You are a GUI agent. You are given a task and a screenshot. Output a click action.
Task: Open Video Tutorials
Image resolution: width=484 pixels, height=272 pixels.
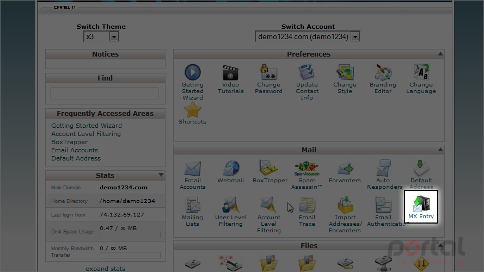[x=230, y=72]
